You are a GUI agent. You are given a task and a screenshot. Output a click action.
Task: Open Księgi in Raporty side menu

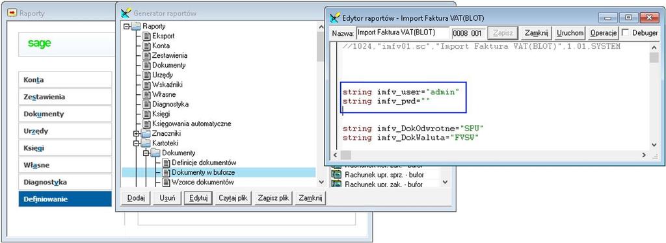click(x=65, y=148)
